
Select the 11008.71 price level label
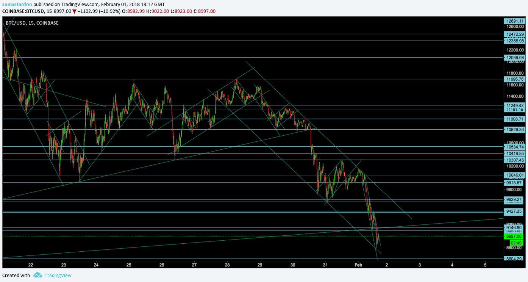[515, 119]
